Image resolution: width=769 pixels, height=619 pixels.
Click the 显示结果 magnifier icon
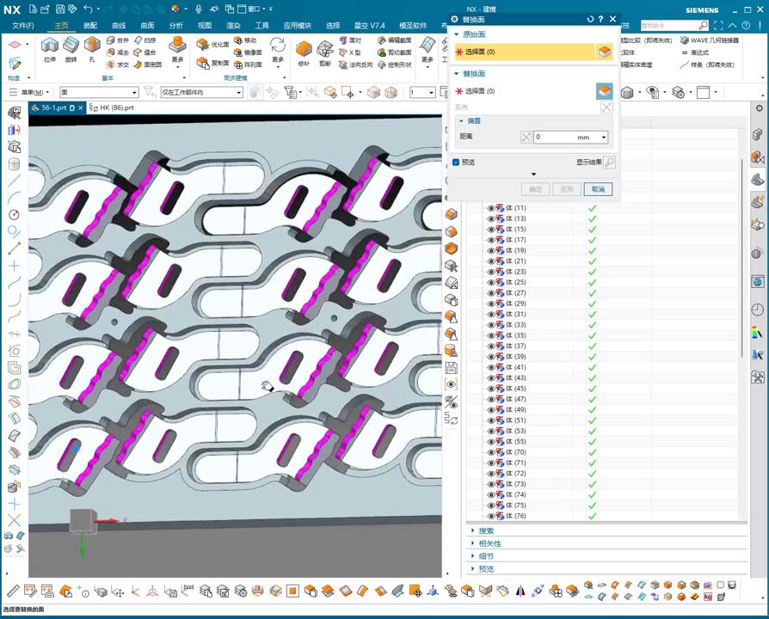click(x=609, y=162)
